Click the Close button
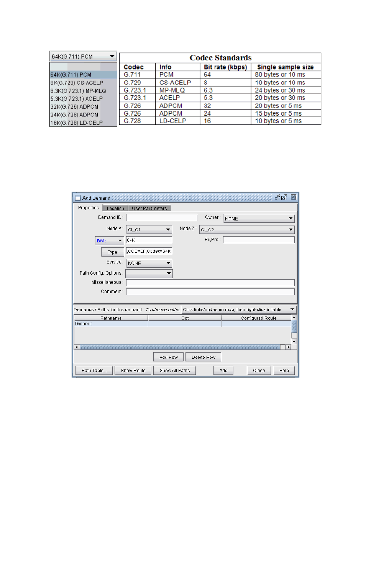This screenshot has width=371, height=570. 259,371
